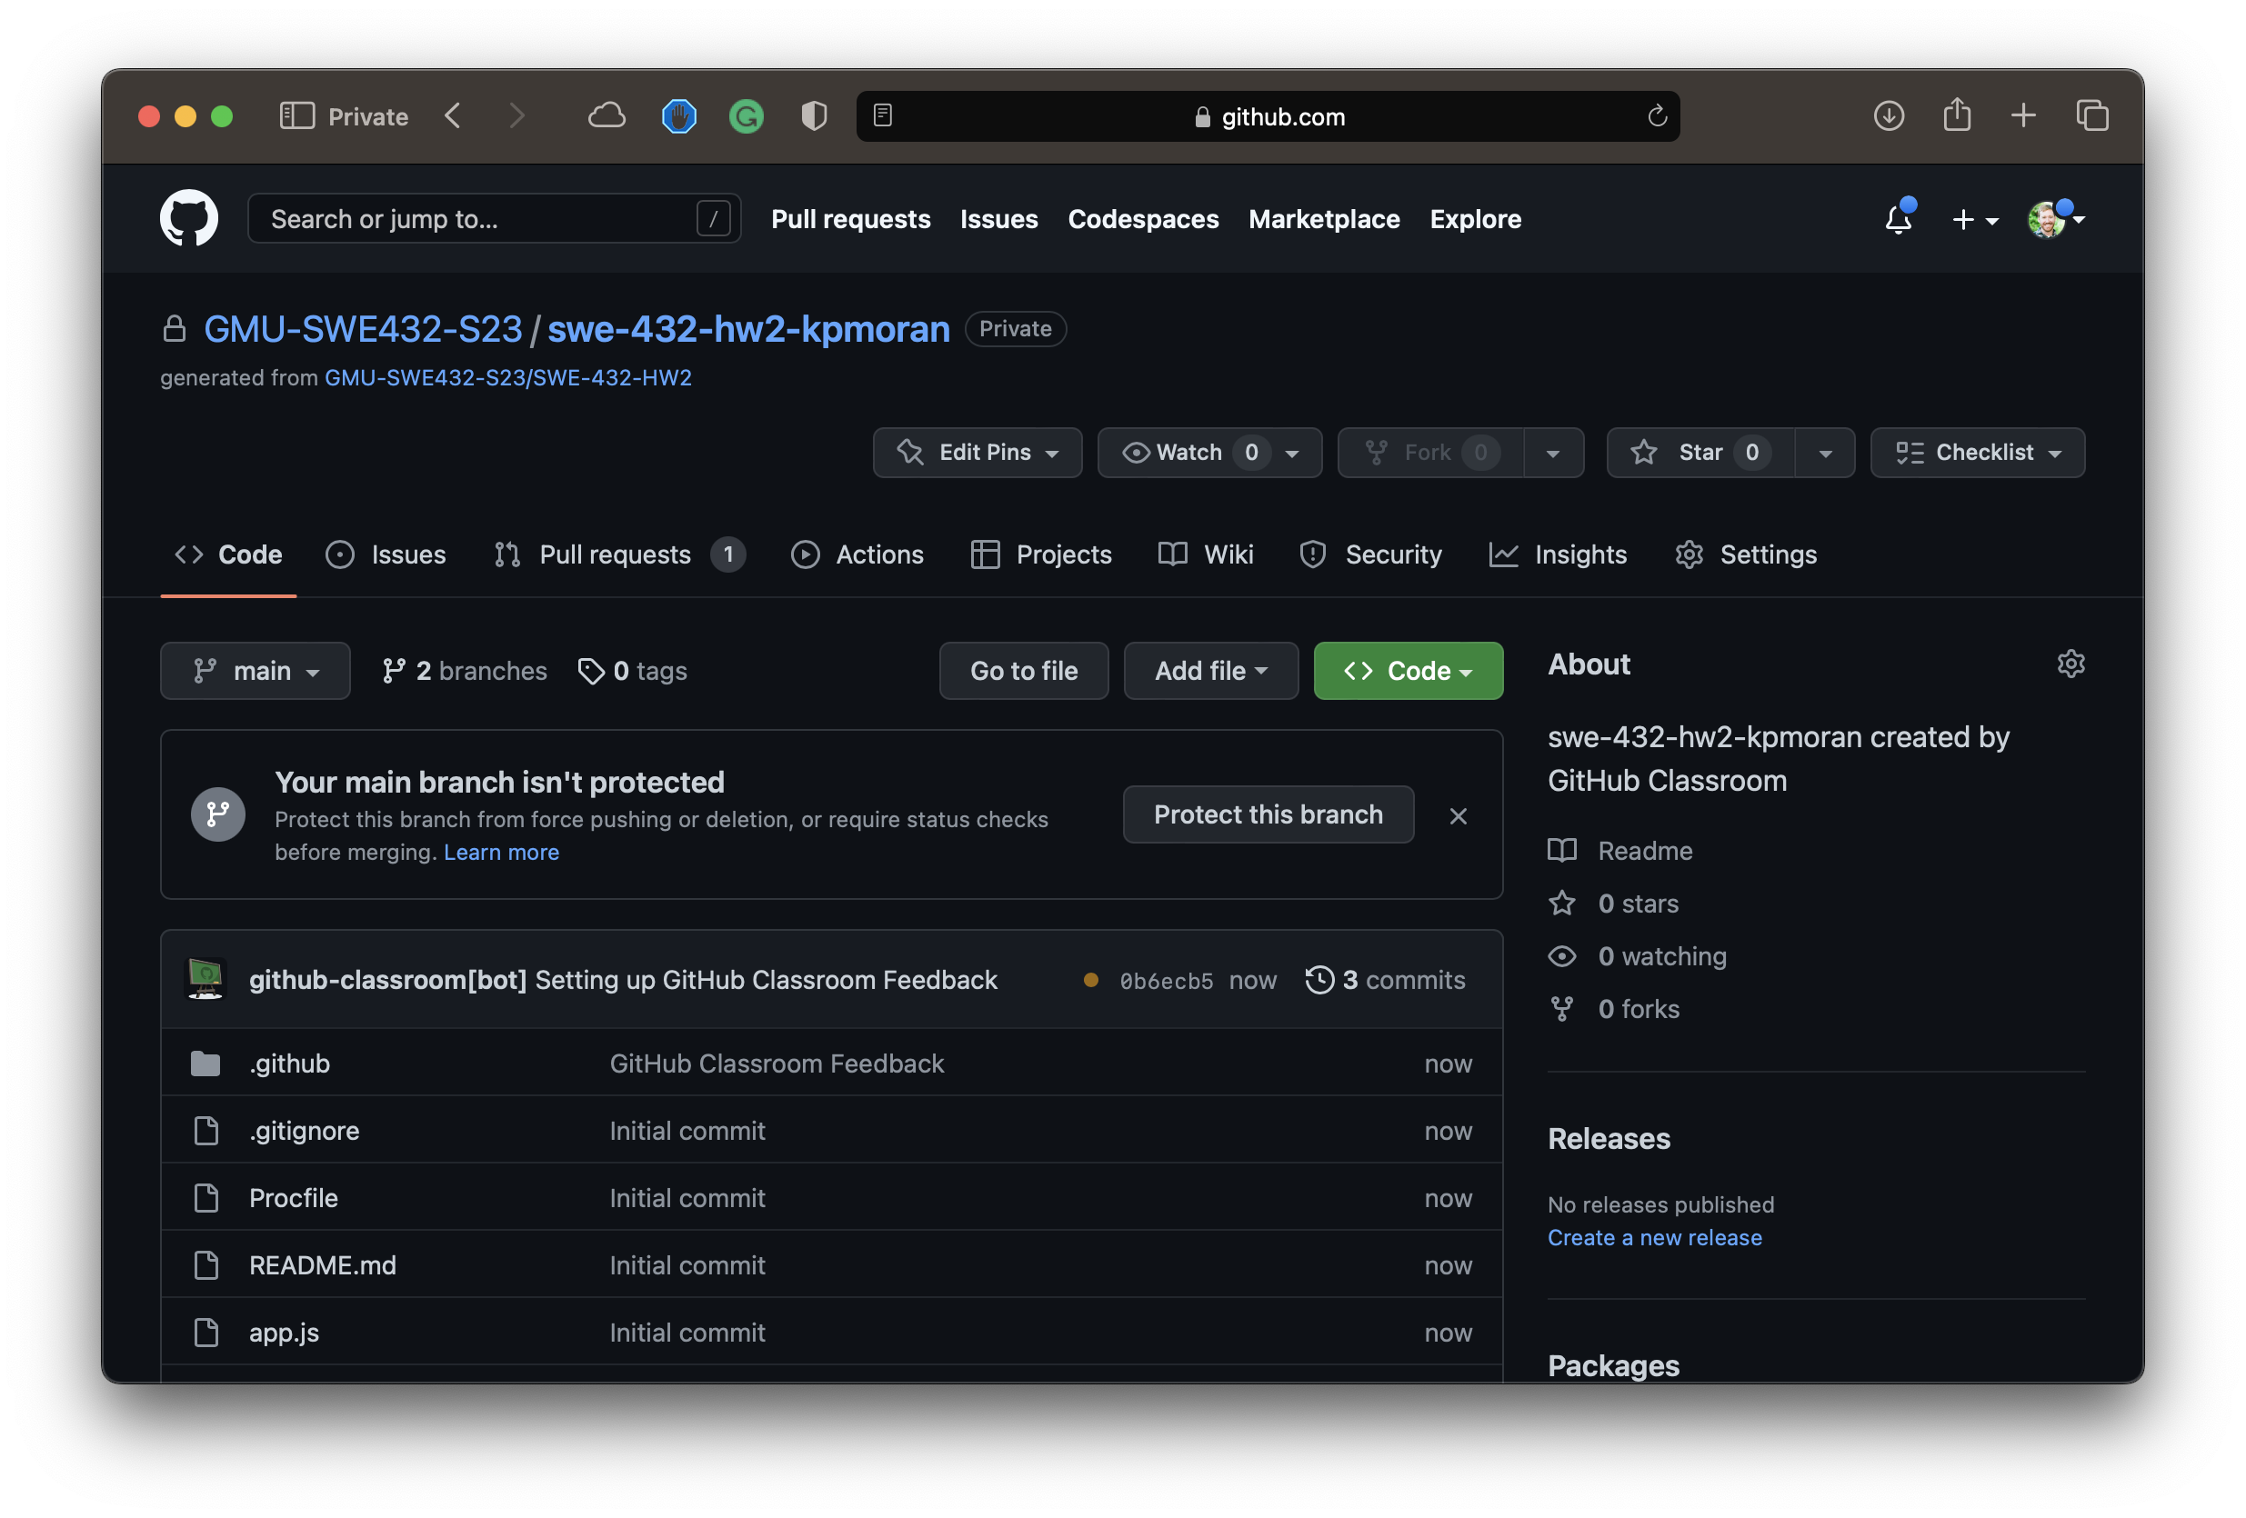Image resolution: width=2246 pixels, height=1518 pixels.
Task: Open Marketplace in top navigation
Action: click(1324, 218)
